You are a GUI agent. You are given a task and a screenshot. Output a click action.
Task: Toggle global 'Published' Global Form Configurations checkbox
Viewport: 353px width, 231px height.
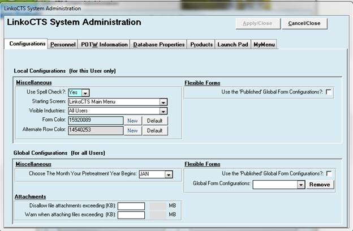pyautogui.click(x=329, y=173)
